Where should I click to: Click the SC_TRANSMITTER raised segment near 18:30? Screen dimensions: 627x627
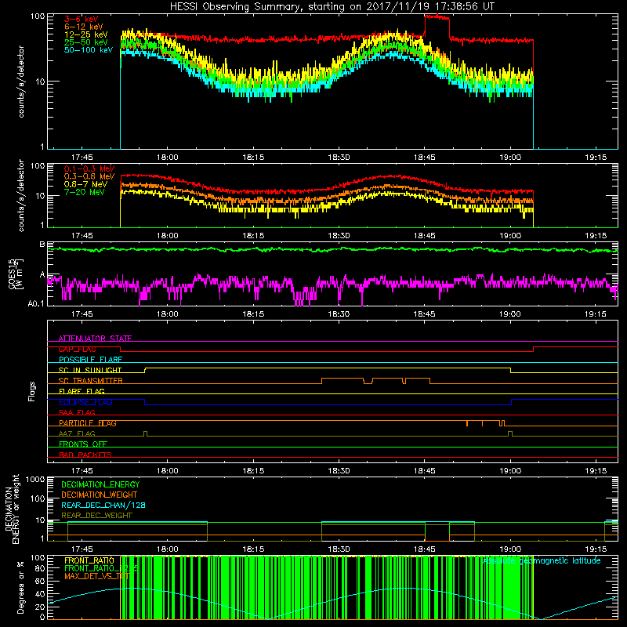(342, 379)
